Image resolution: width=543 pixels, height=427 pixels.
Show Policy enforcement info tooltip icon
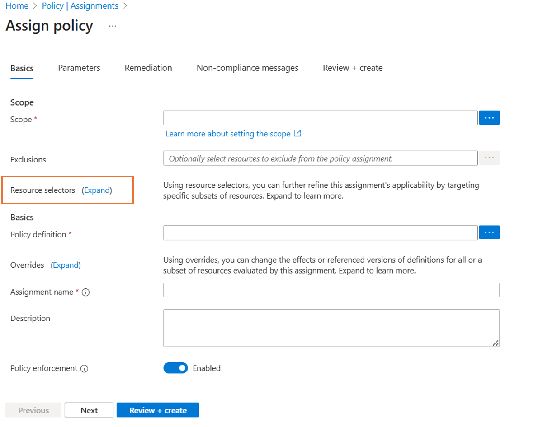pos(84,369)
